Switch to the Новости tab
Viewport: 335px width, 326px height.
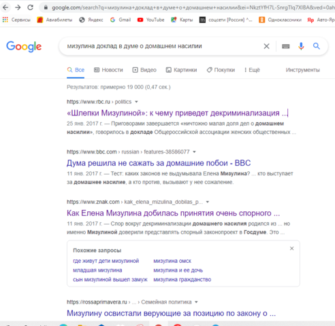click(x=108, y=70)
